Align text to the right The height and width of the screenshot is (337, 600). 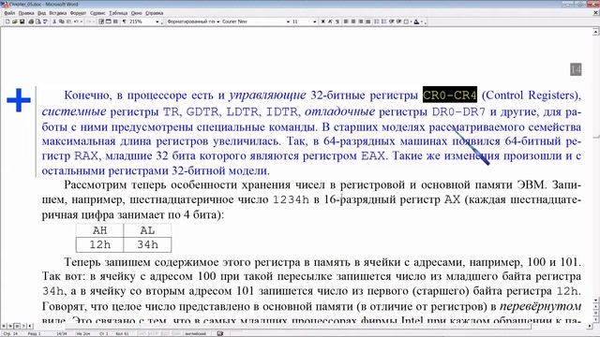pyautogui.click(x=361, y=22)
